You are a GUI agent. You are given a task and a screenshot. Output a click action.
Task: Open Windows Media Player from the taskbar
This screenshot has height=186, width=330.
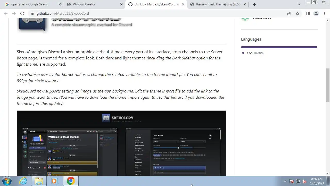[54, 181]
